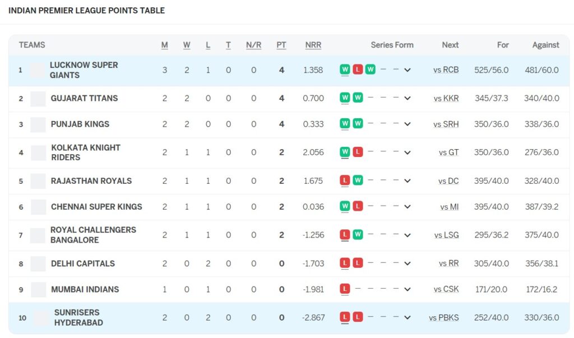574x338 pixels.
Task: Click Gujarat Titans team logo
Action: point(38,99)
